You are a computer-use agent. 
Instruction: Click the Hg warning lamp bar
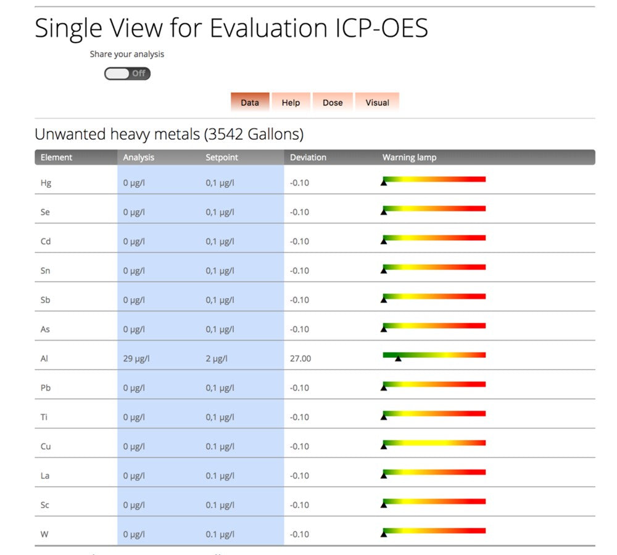click(x=434, y=179)
